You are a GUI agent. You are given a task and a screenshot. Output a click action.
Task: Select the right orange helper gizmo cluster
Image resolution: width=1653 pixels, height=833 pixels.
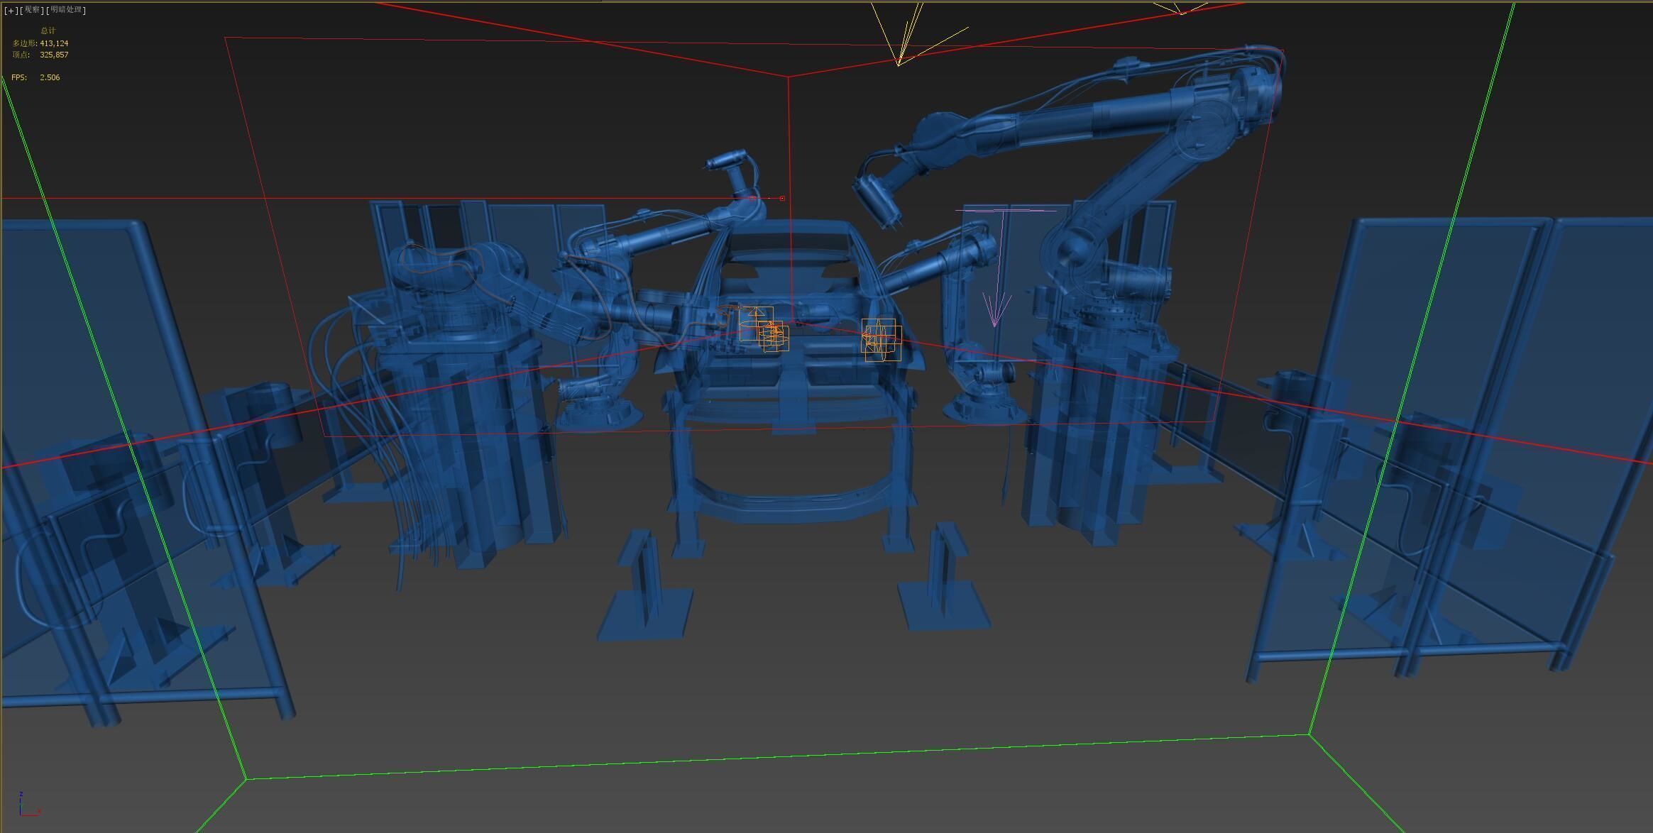coord(881,339)
